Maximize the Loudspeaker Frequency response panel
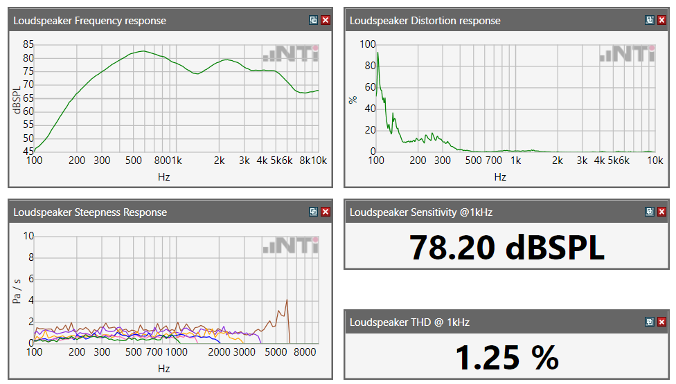The image size is (676, 384). click(314, 20)
